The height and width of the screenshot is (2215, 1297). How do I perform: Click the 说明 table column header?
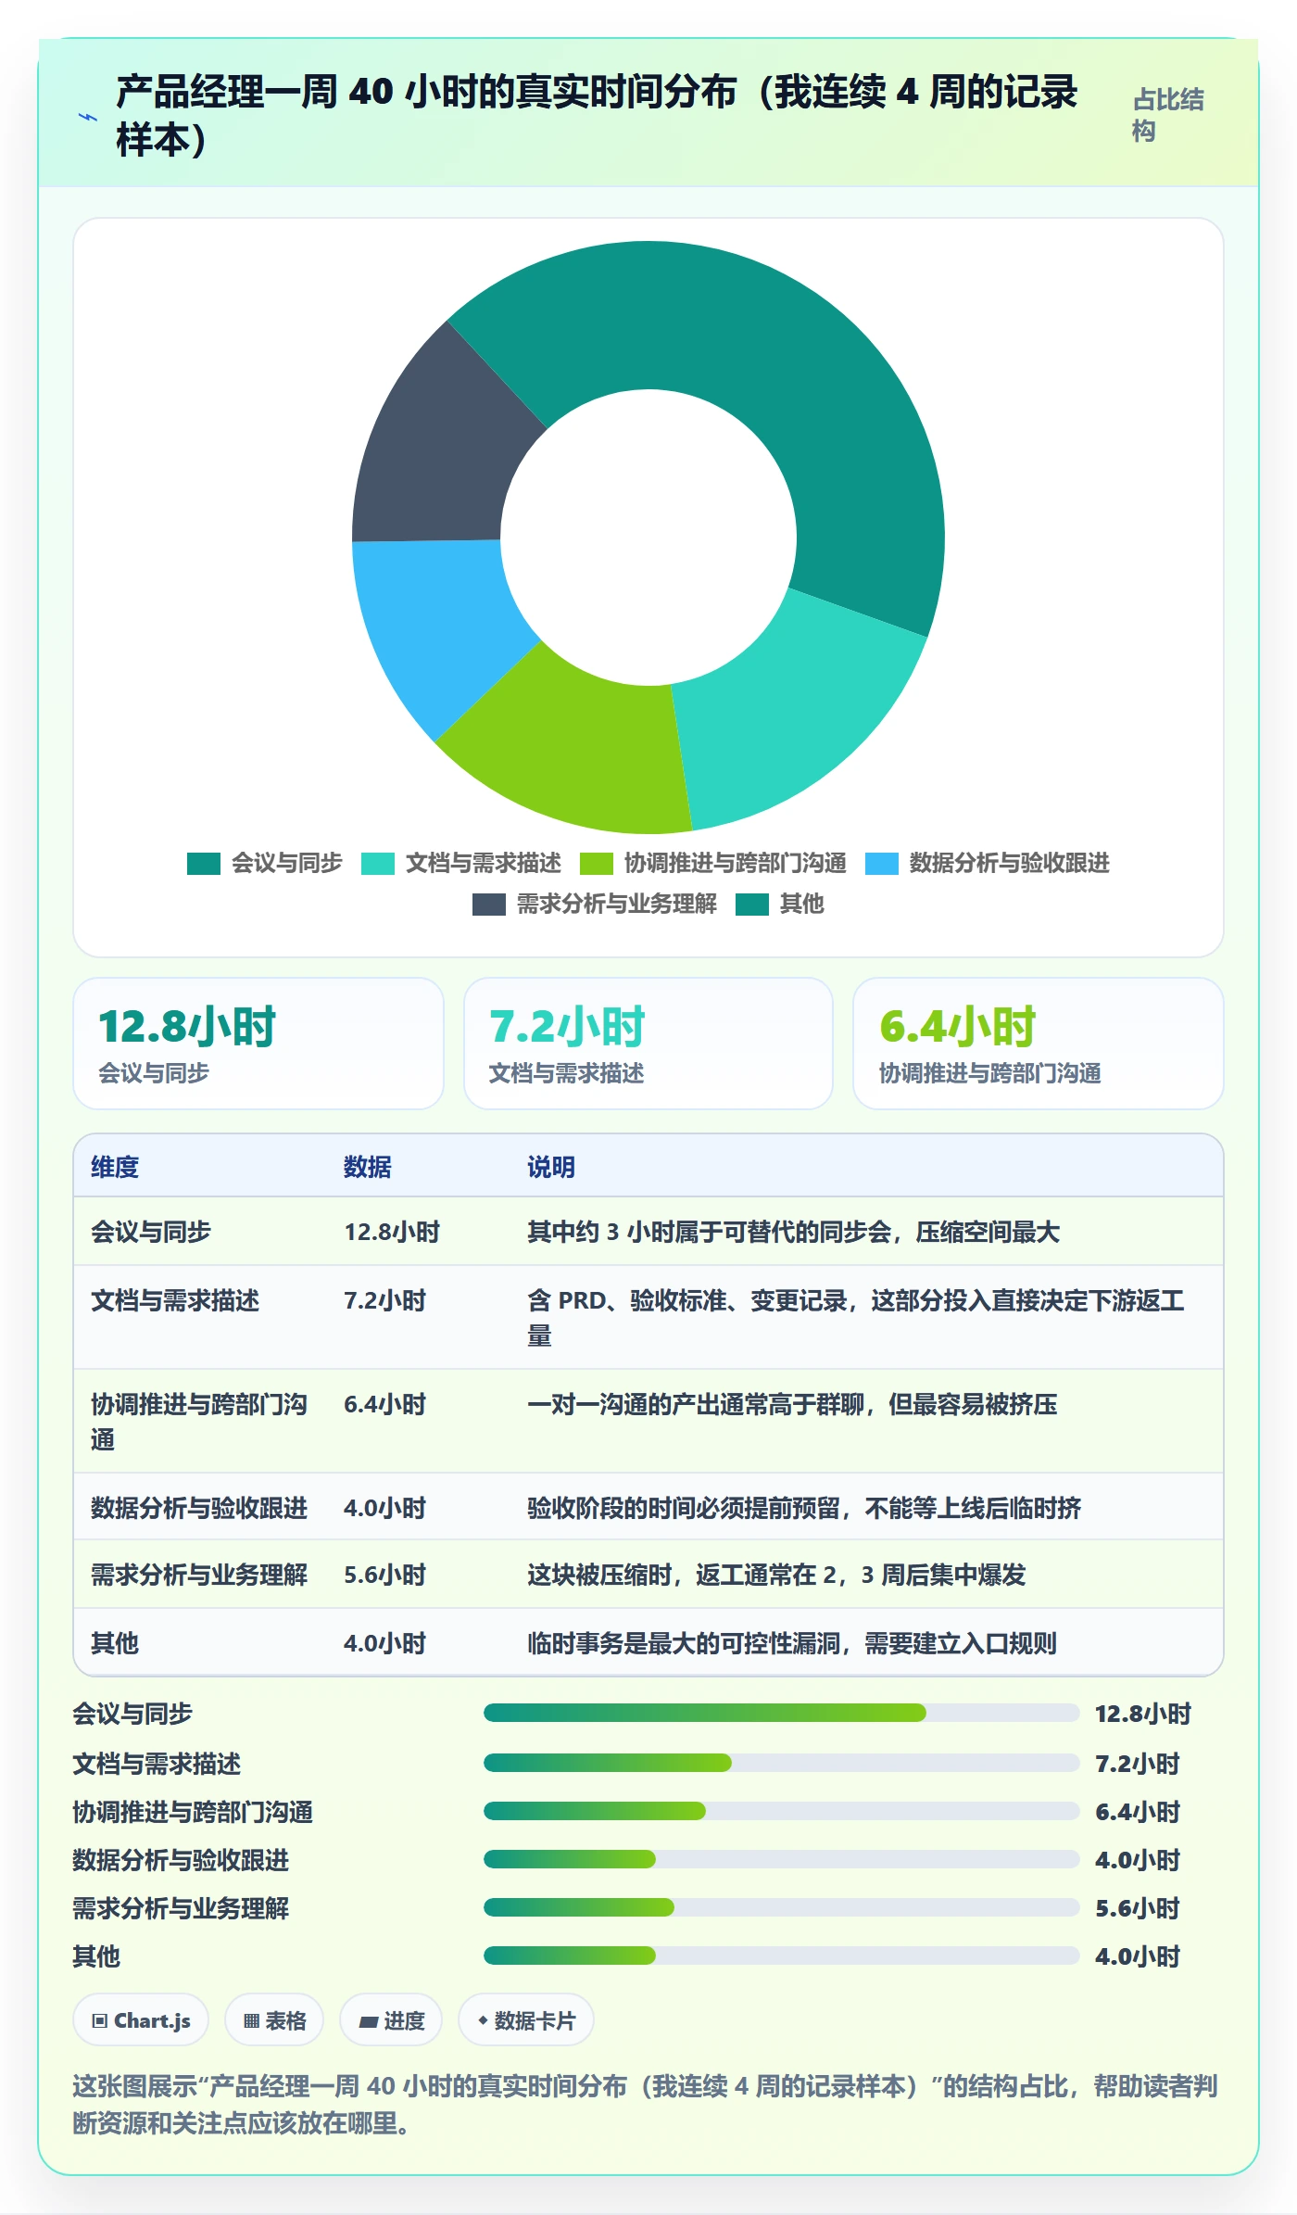click(x=551, y=1167)
